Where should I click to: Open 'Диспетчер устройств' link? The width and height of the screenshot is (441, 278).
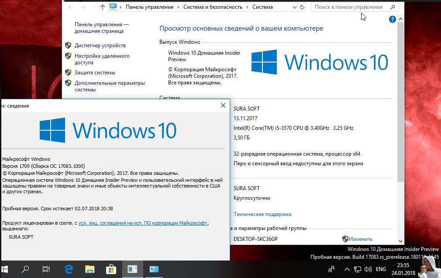100,45
